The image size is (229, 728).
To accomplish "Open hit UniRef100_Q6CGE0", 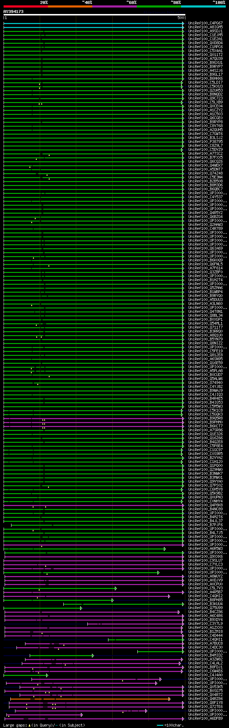I will coord(205,118).
